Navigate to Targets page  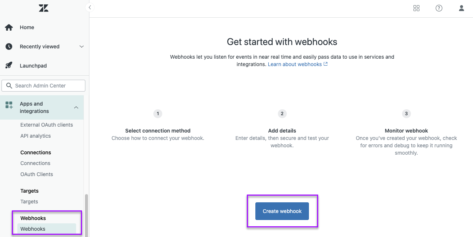(x=29, y=202)
